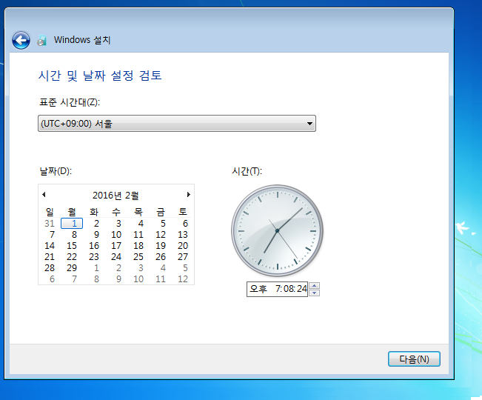Screen dimensions: 482x400
Task: Click the analog clock face
Action: (x=277, y=230)
